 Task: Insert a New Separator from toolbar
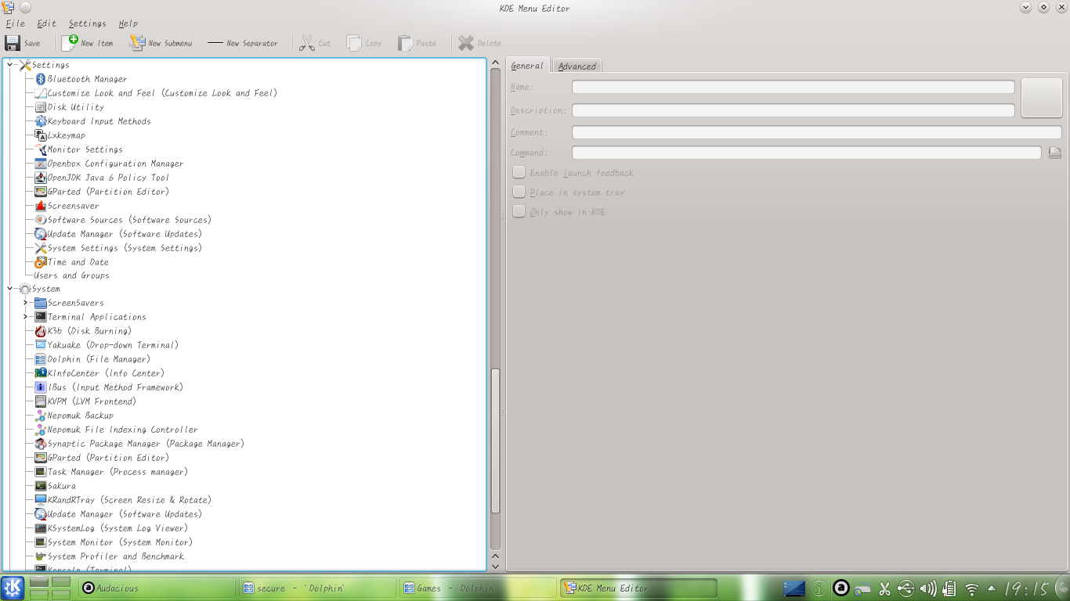(243, 43)
